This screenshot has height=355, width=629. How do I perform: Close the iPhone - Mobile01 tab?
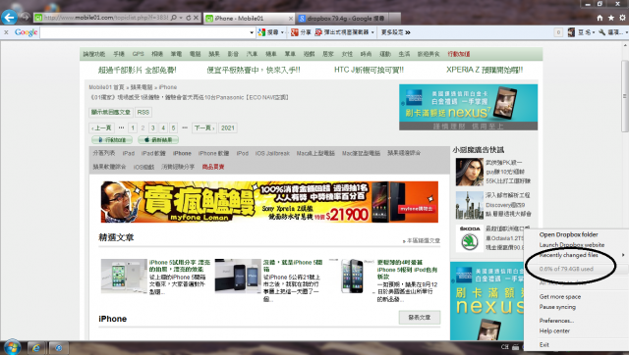coord(291,19)
